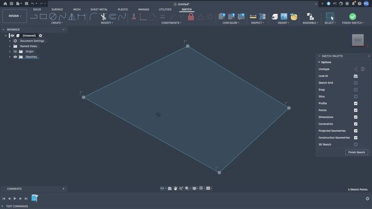Select the Mirror tool with triangle icon
Image resolution: width=372 pixels, height=209 pixels.
(x=71, y=17)
